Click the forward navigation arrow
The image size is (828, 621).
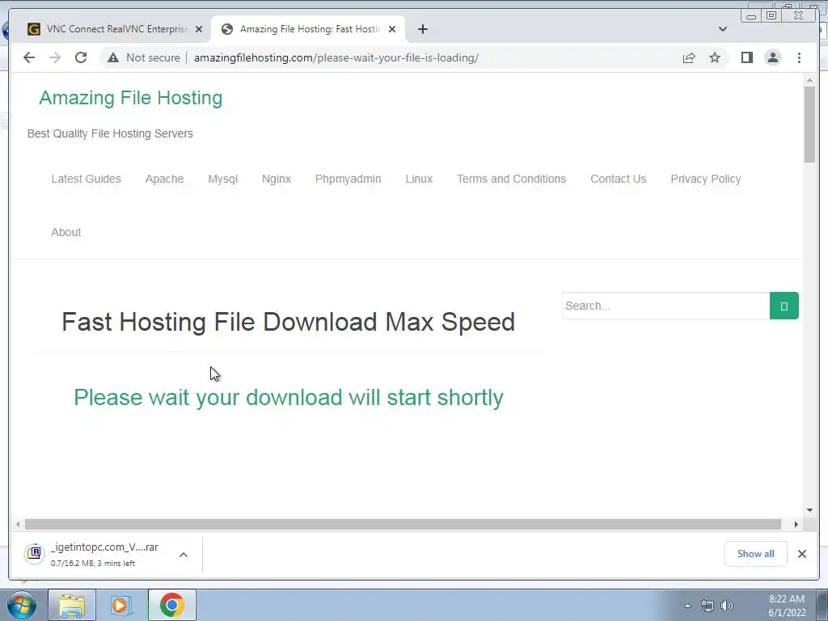point(55,57)
